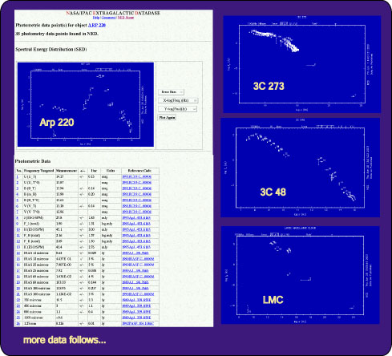The width and height of the screenshot is (392, 356).
Task: Expand the X-axis log frequency dropdown
Action: (x=178, y=100)
